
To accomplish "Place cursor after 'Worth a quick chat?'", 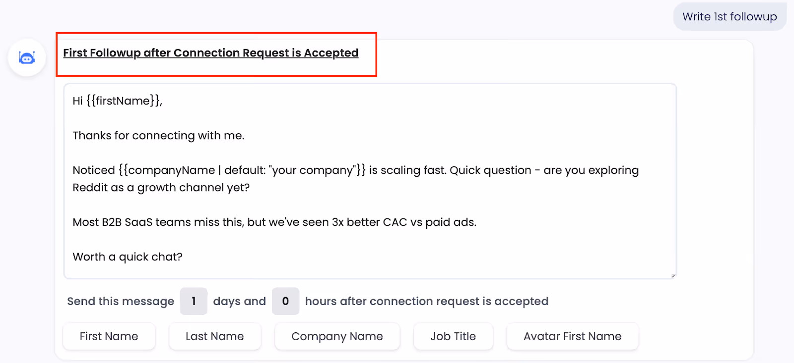I will (x=183, y=257).
